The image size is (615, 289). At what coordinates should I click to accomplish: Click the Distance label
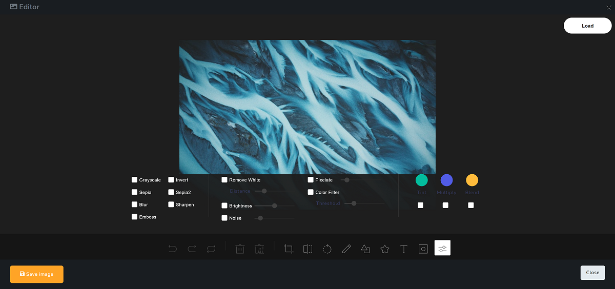pos(240,191)
